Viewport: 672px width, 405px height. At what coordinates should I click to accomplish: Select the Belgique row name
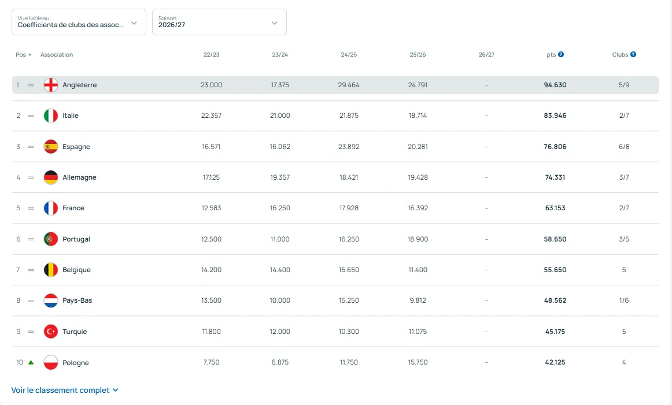tap(76, 270)
